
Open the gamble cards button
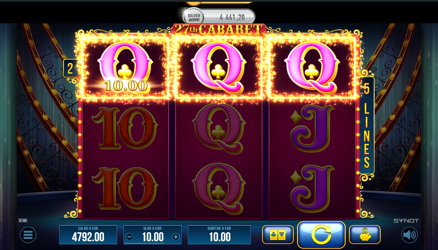[278, 235]
